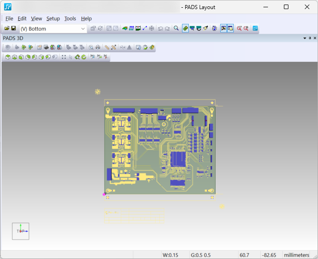
Task: Click the millimeters units status field
Action: point(297,255)
